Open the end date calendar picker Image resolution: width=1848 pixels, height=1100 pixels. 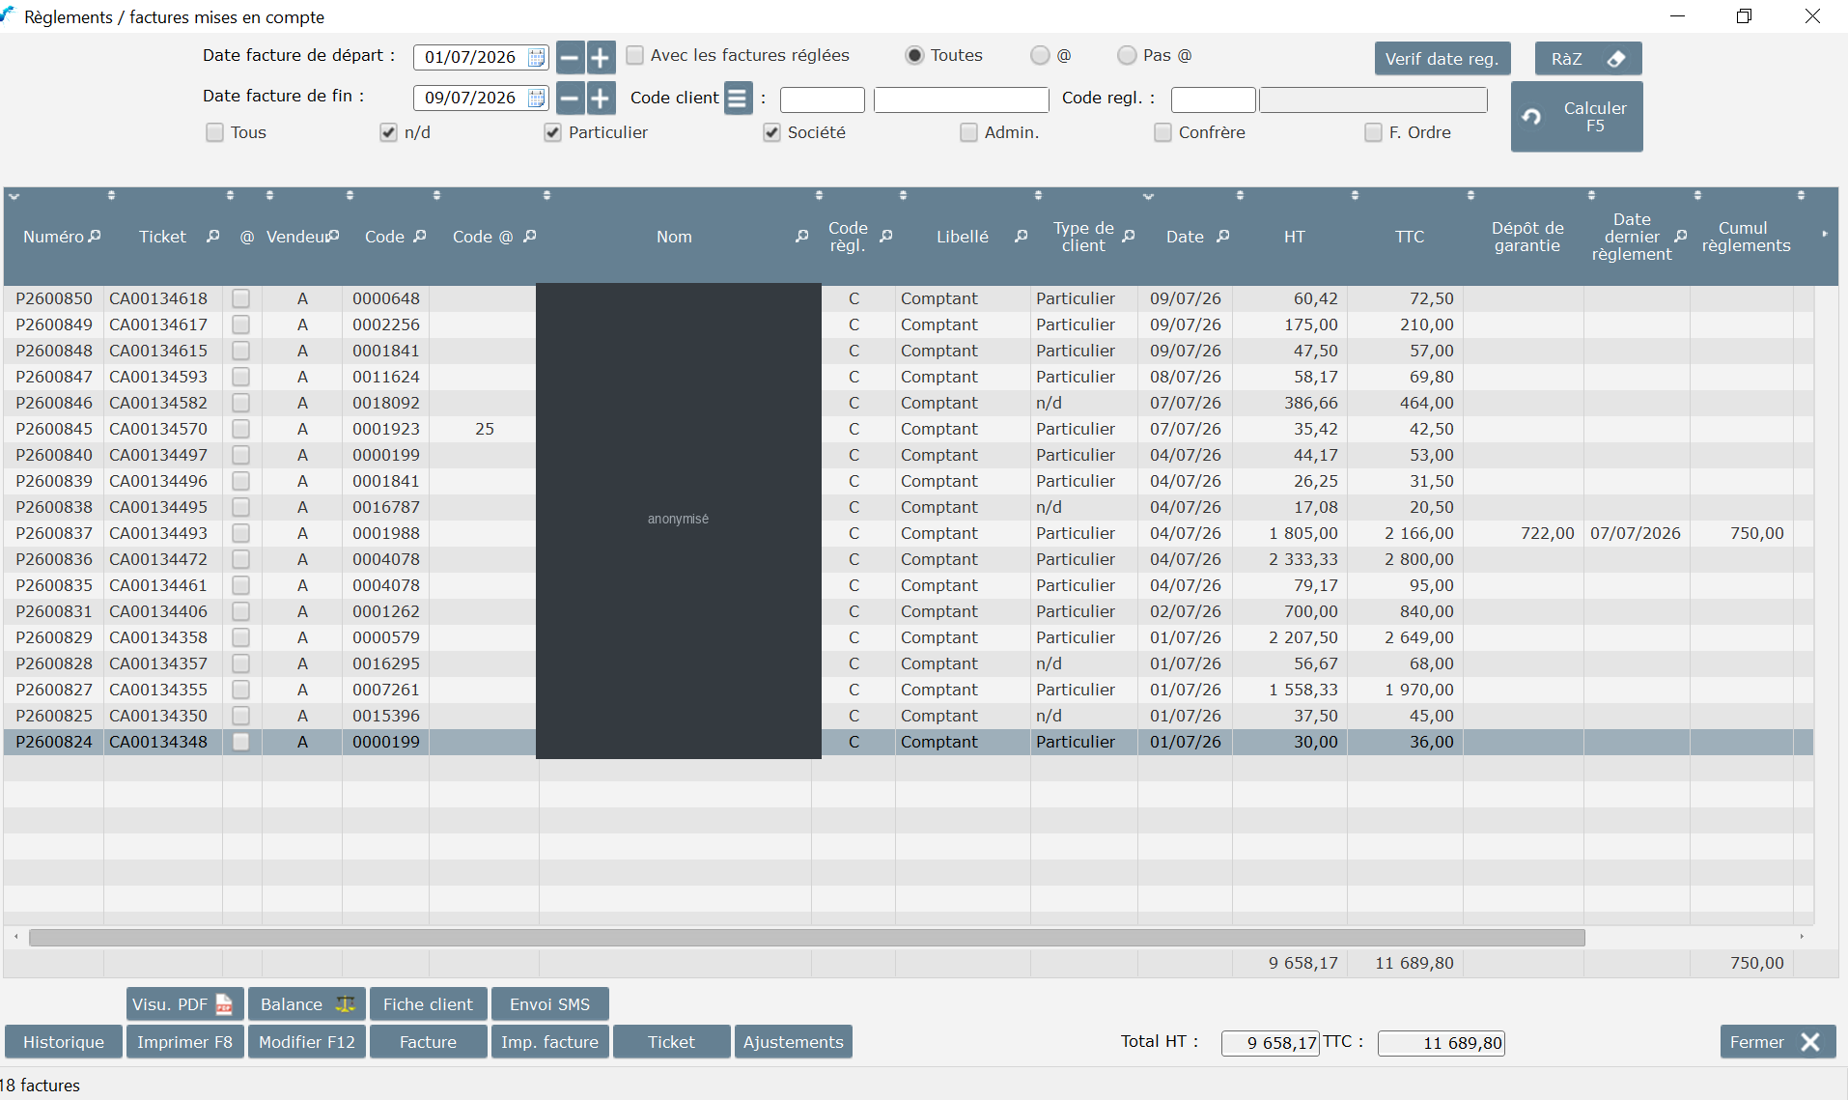[x=537, y=98]
